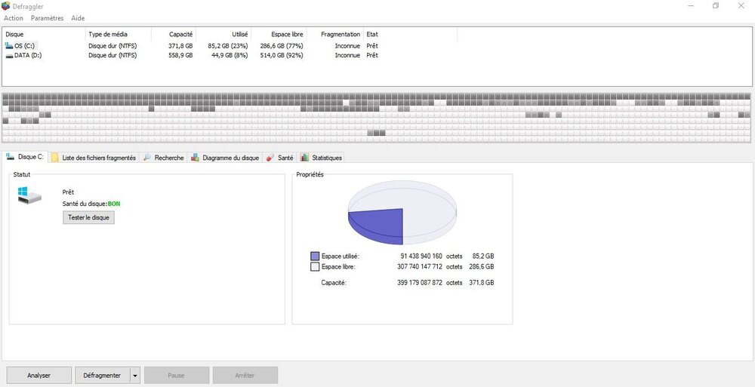755x387 pixels.
Task: Click the Espace libre white color swatch
Action: click(316, 266)
